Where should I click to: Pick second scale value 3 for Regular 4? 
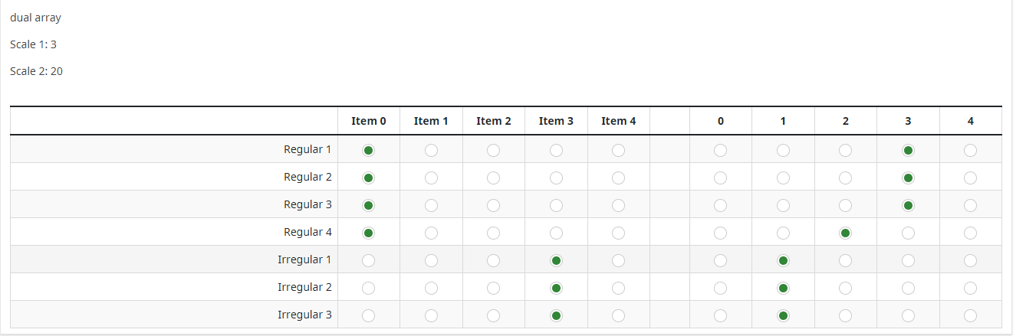908,233
